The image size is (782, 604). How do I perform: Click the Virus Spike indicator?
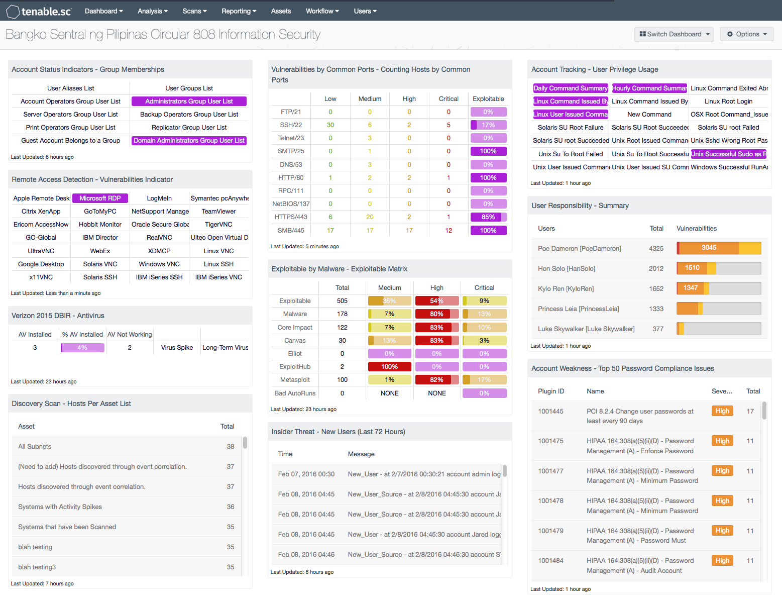point(177,347)
